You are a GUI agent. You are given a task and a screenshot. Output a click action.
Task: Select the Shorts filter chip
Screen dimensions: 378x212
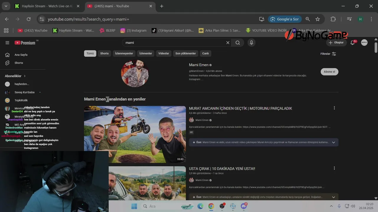[x=104, y=53]
